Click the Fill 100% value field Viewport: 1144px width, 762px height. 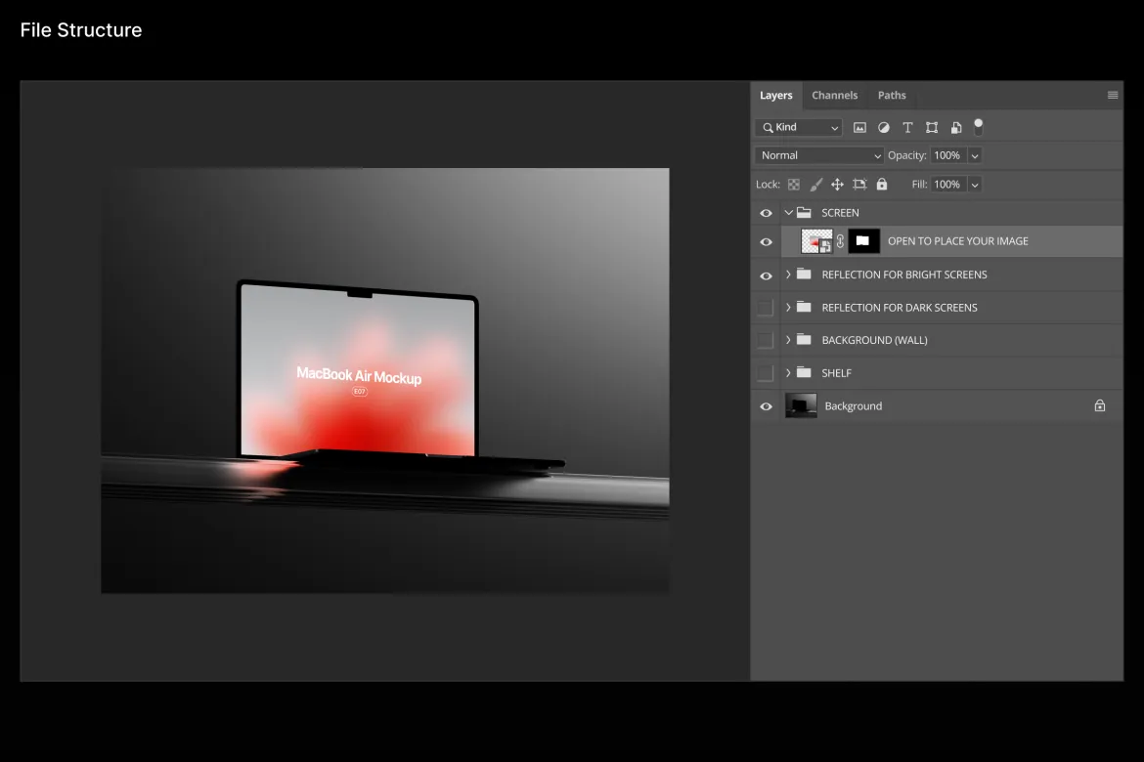tap(947, 185)
